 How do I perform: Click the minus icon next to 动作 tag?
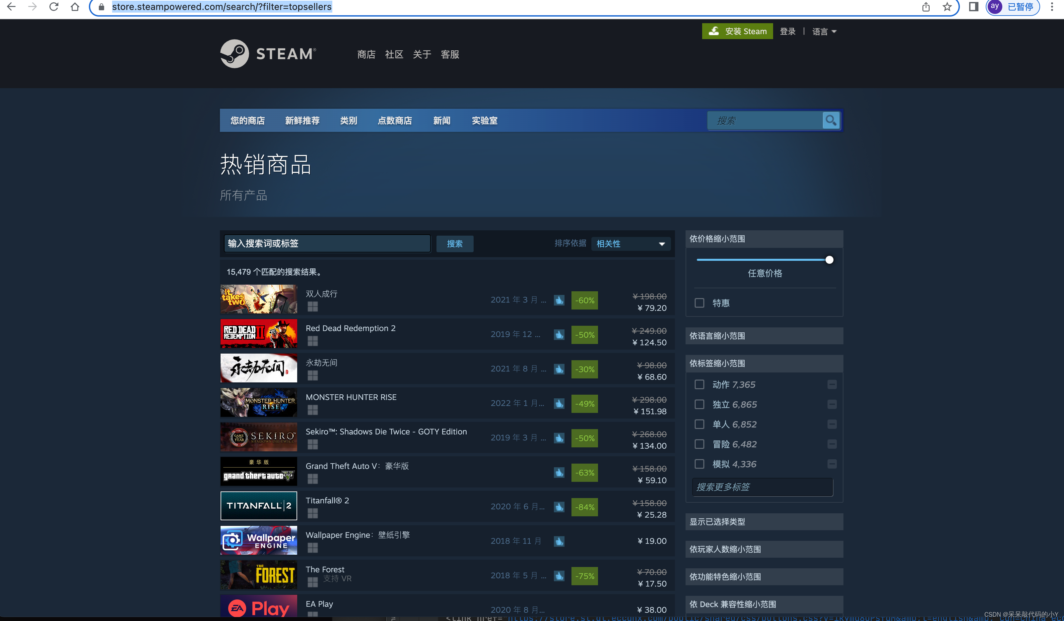pyautogui.click(x=832, y=384)
